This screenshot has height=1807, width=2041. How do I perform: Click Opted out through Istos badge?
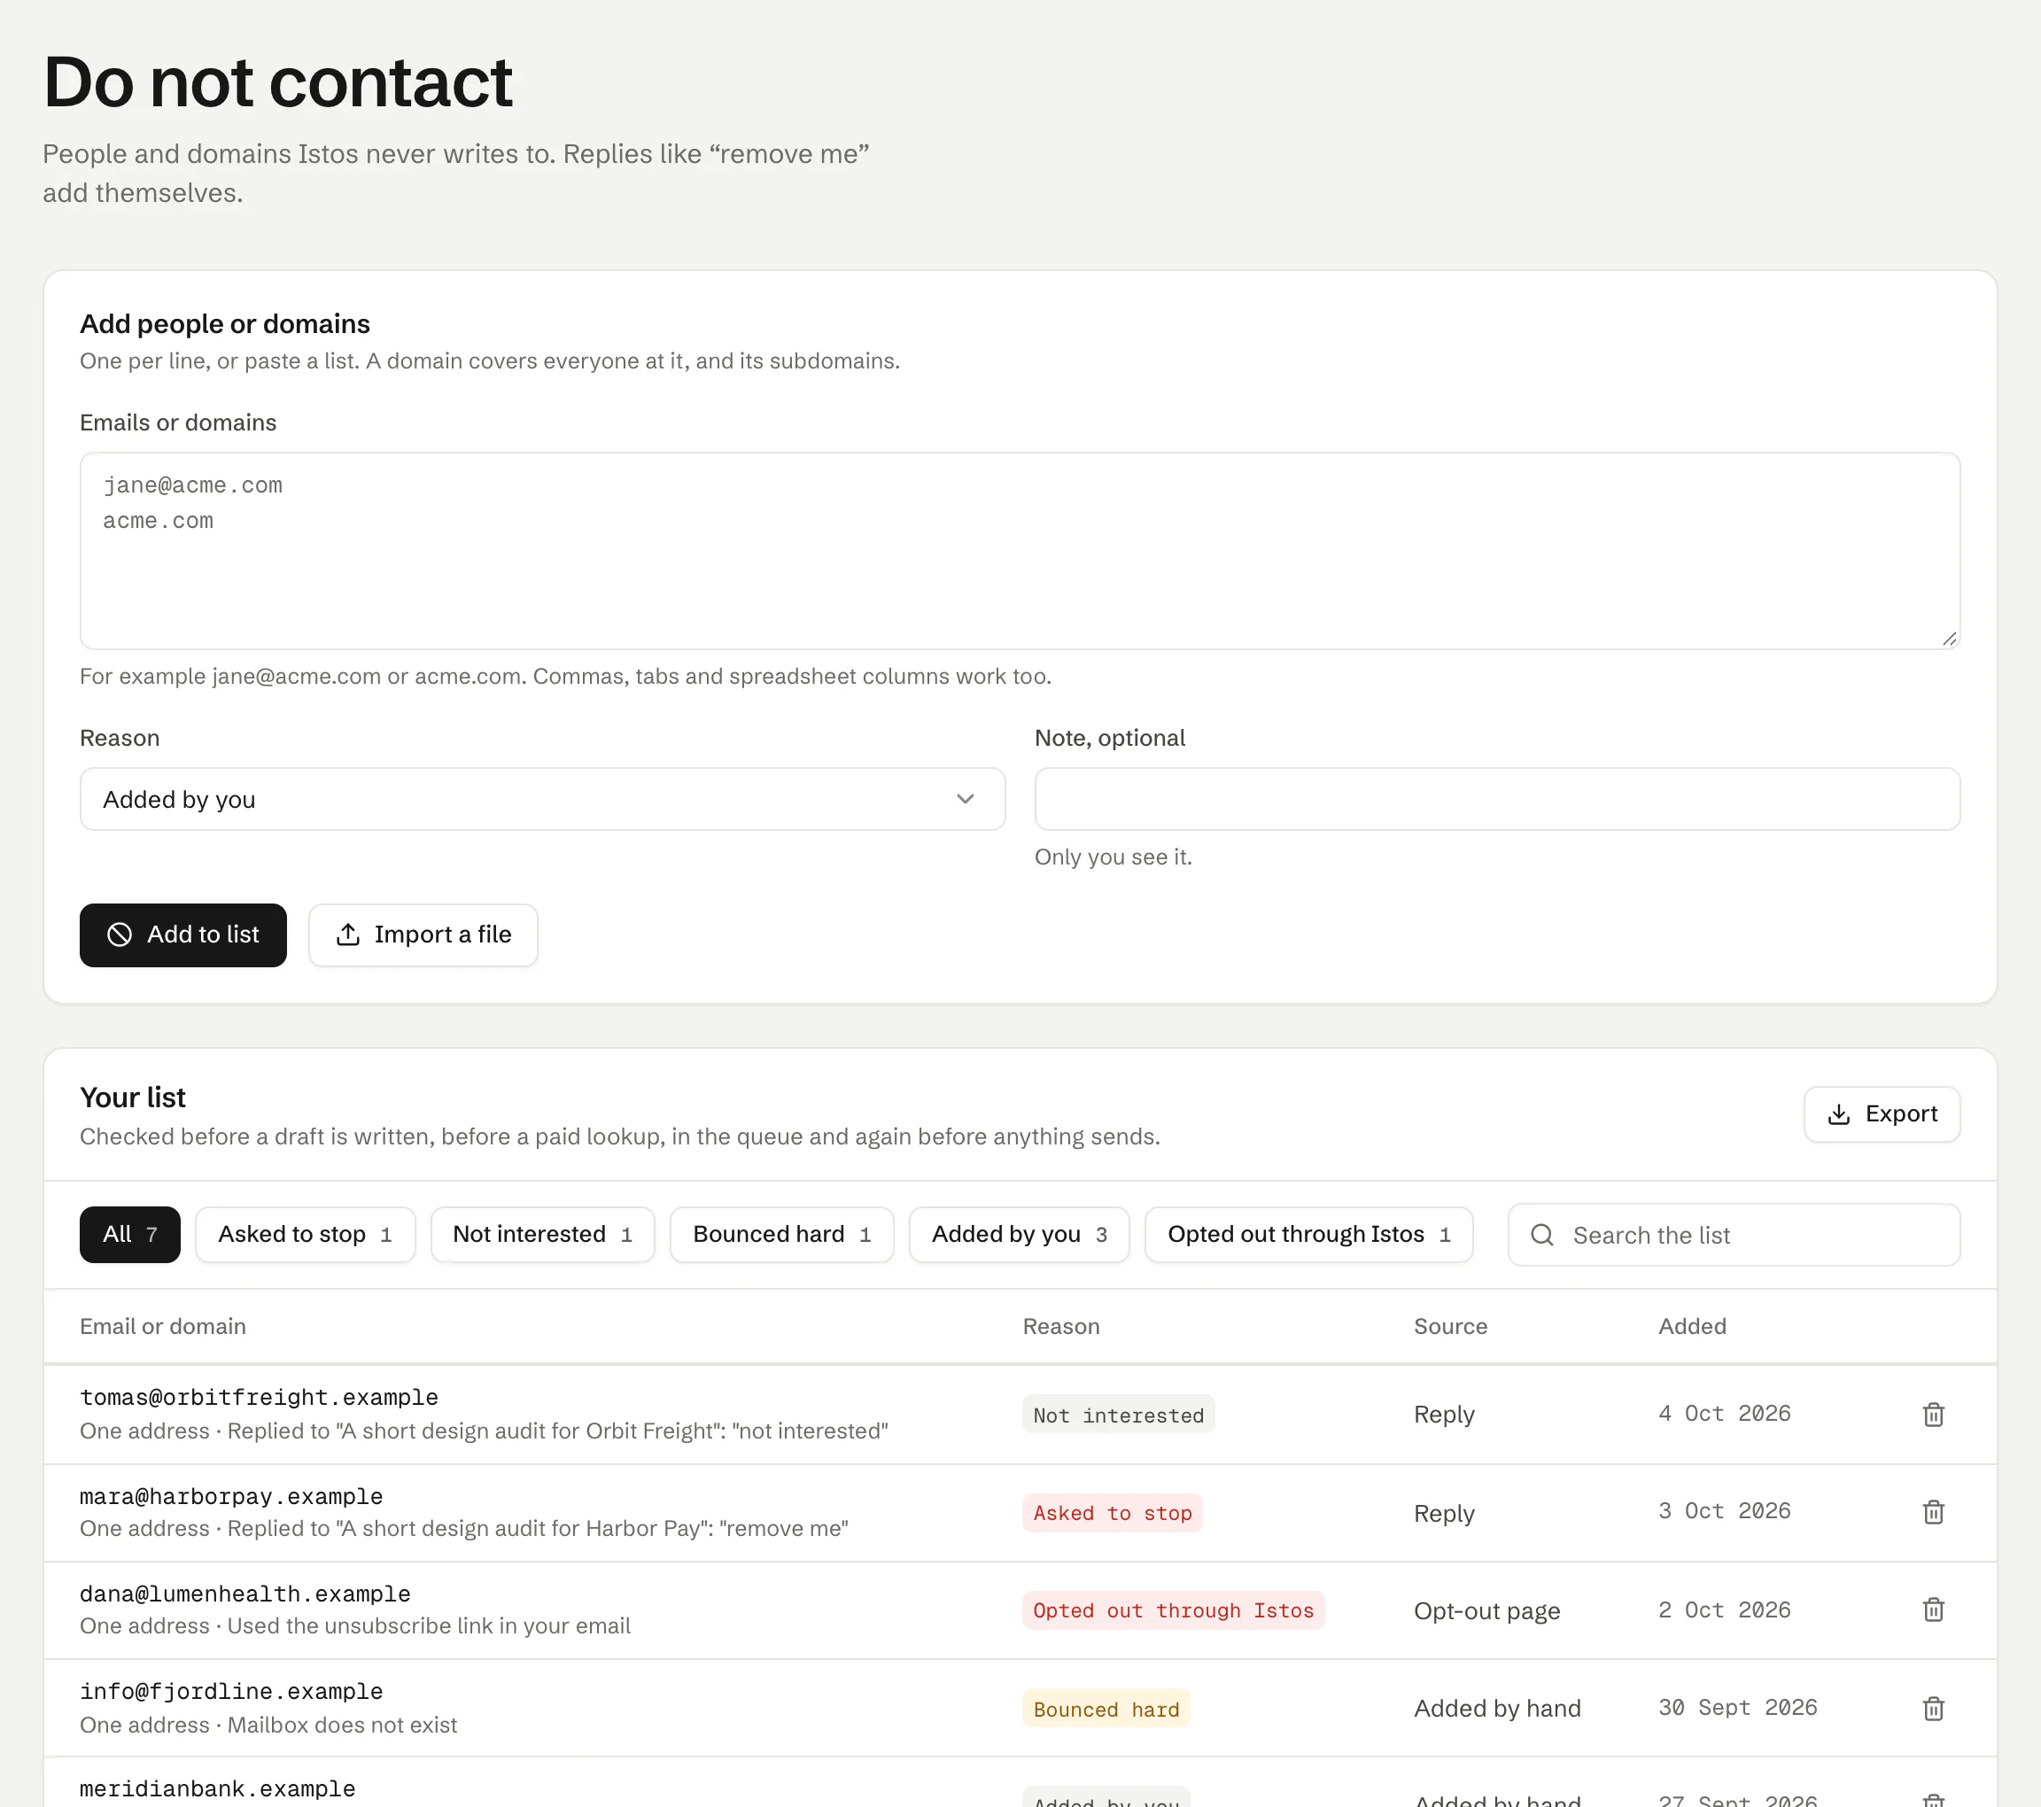[x=1173, y=1610]
